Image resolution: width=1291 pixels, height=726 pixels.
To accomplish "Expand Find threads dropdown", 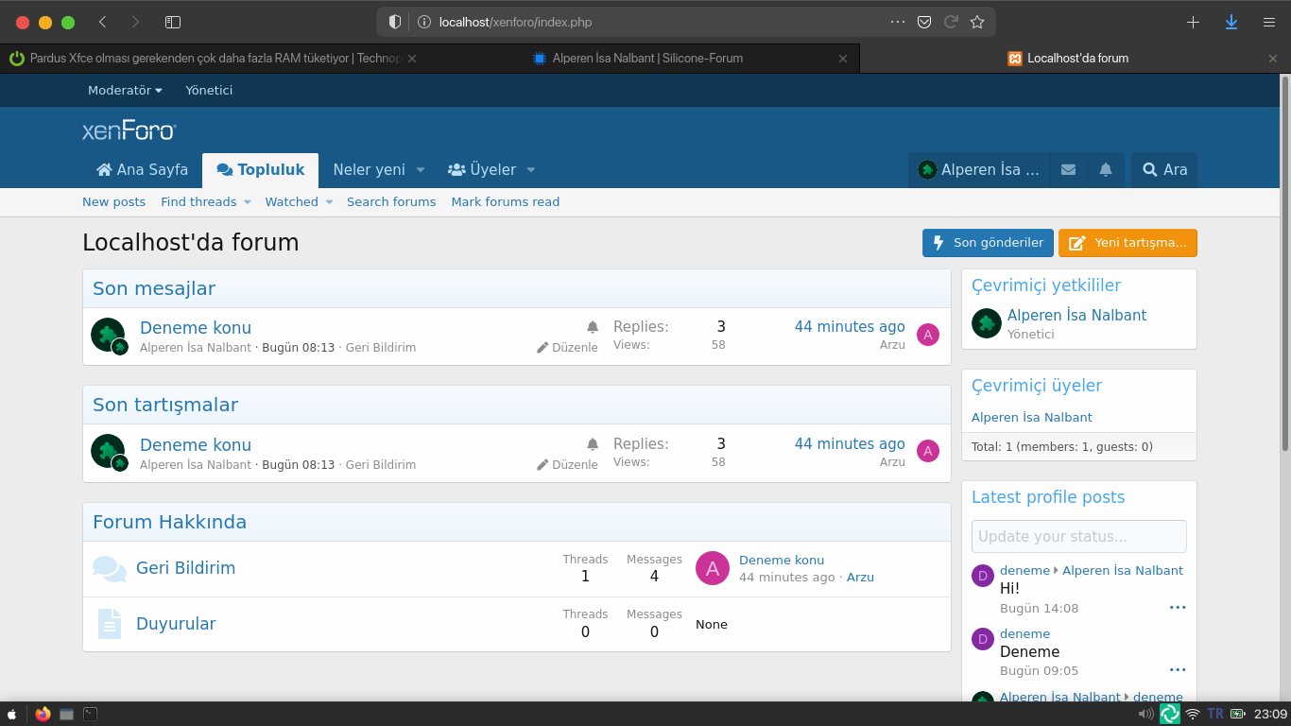I will click(248, 202).
